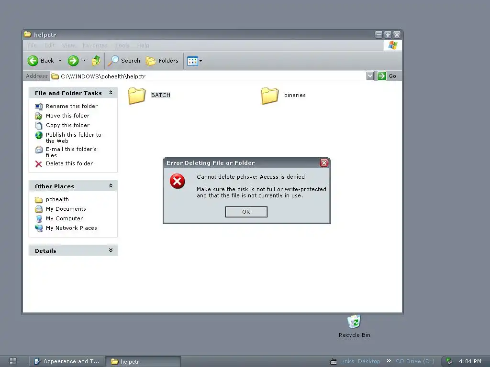Open the View menu
490x367 pixels.
point(68,45)
